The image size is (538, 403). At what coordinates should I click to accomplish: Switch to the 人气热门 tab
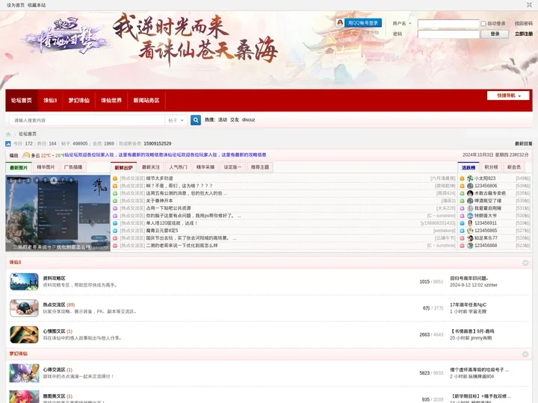click(178, 167)
